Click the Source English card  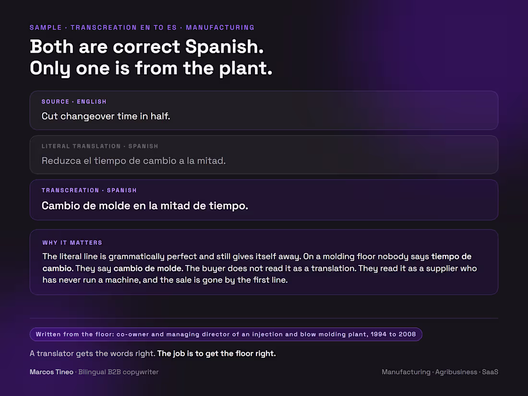click(x=264, y=110)
